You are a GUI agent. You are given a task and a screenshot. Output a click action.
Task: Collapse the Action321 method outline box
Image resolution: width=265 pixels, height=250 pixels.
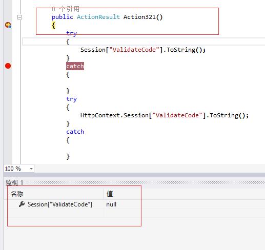pyautogui.click(x=20, y=17)
